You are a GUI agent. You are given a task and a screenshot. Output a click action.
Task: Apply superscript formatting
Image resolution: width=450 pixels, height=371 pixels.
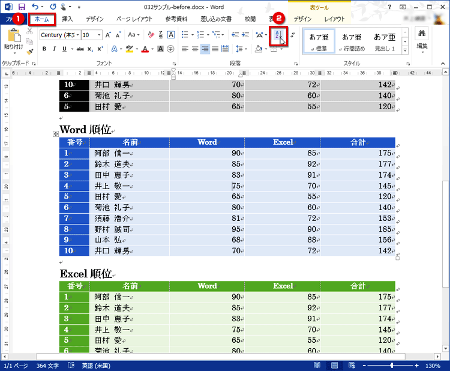[100, 49]
